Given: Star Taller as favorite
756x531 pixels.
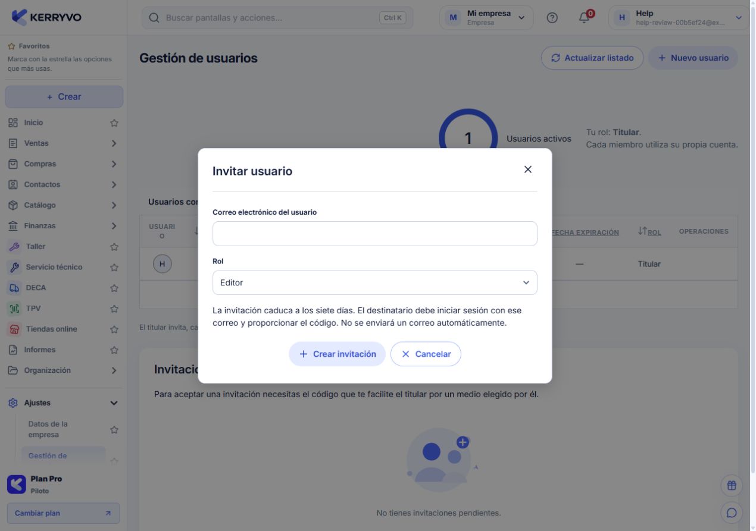Looking at the screenshot, I should pyautogui.click(x=114, y=247).
